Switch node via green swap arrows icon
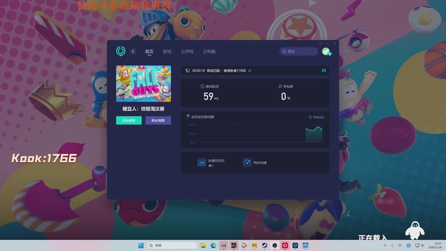 pos(250,71)
